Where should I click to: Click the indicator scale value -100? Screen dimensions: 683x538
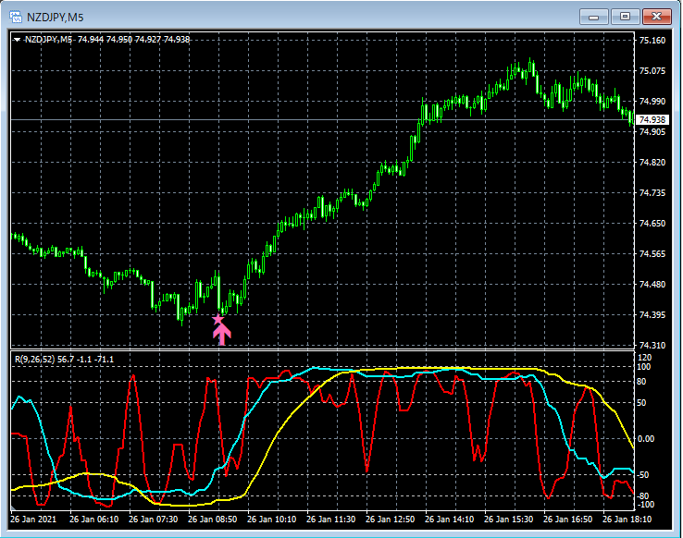point(645,505)
